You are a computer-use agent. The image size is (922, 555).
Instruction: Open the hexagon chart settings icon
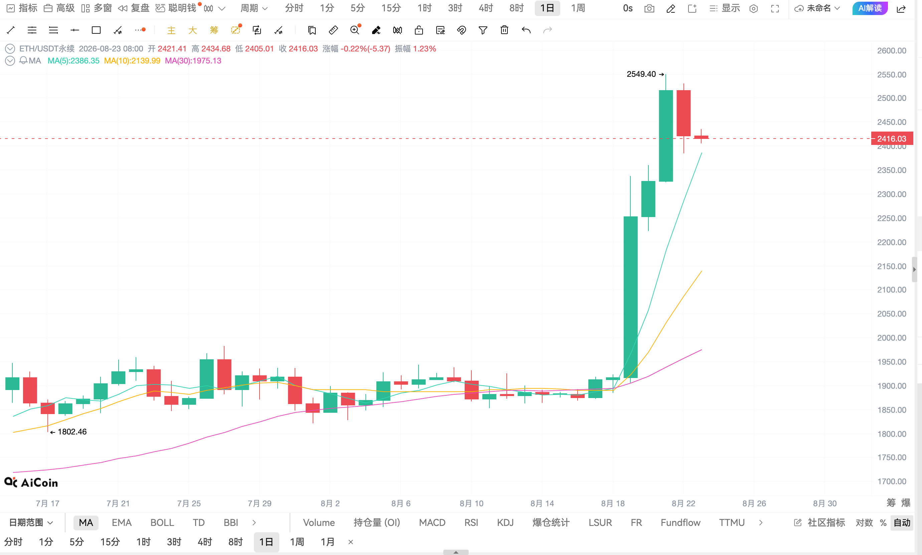click(x=754, y=8)
